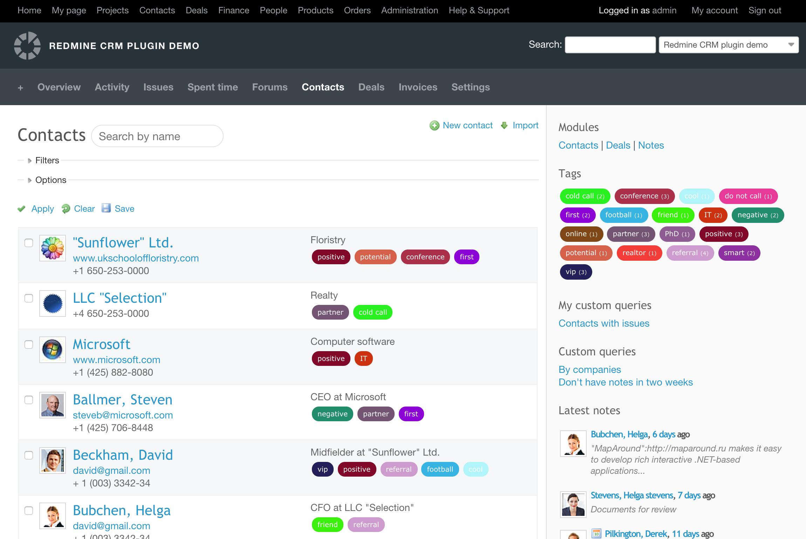The height and width of the screenshot is (539, 806).
Task: Click the Save floppy disk icon
Action: point(106,208)
